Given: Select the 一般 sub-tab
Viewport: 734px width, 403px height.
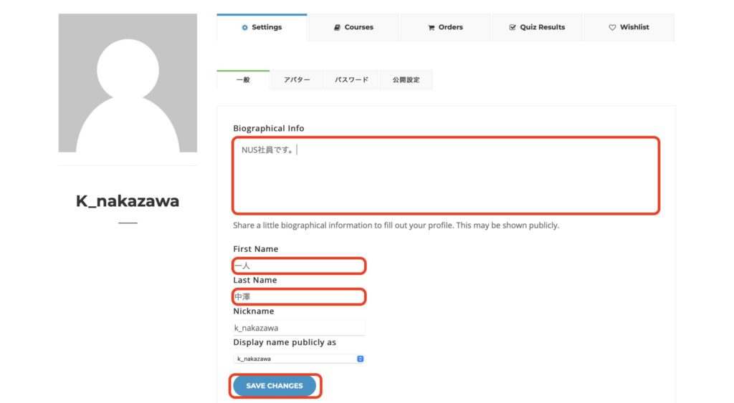Looking at the screenshot, I should coord(243,79).
